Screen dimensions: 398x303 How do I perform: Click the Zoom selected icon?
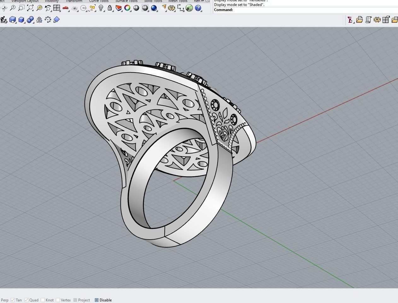tap(39, 8)
